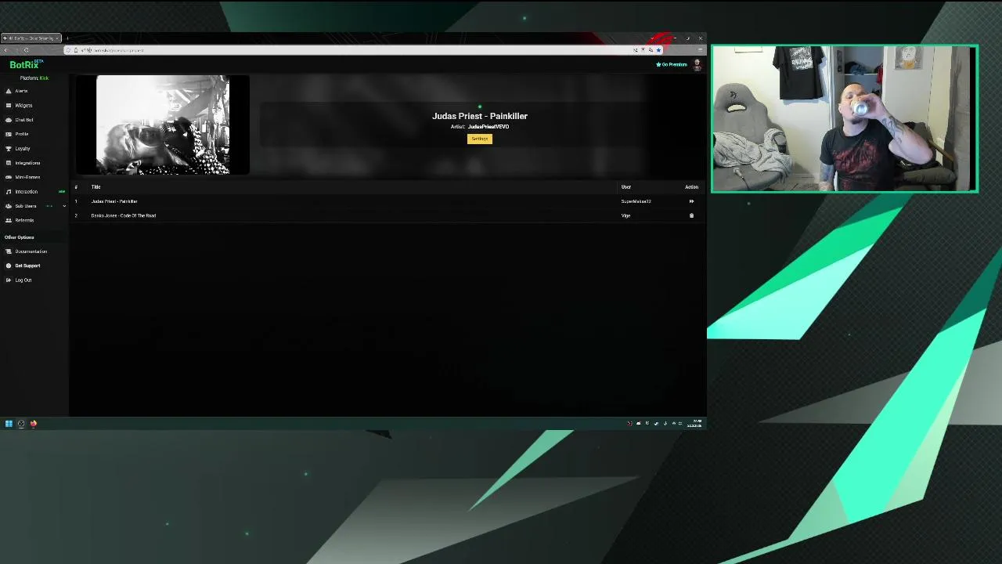Viewport: 1002px width, 564px height.
Task: Open the Loyalty trophy icon
Action: (9, 148)
